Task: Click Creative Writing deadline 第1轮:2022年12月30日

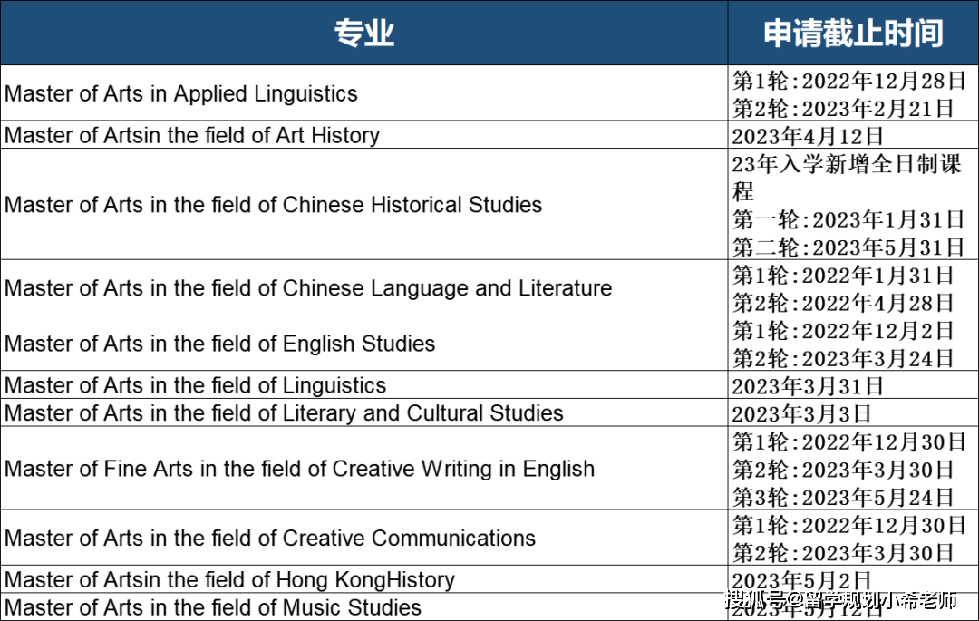Action: pos(849,441)
